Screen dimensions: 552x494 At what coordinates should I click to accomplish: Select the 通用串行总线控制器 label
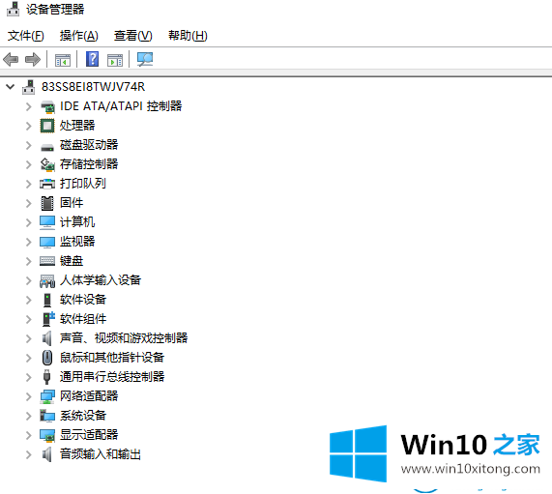click(112, 377)
